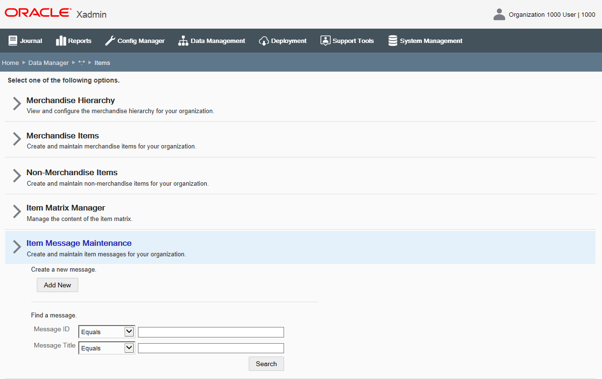Click the Oracle logo

pyautogui.click(x=38, y=13)
